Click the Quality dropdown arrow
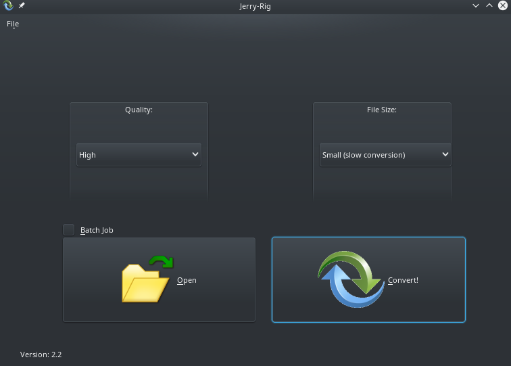Viewport: 511px width, 366px height. click(195, 155)
